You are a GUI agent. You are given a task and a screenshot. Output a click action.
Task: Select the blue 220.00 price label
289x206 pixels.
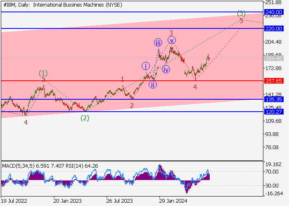tap(274, 28)
